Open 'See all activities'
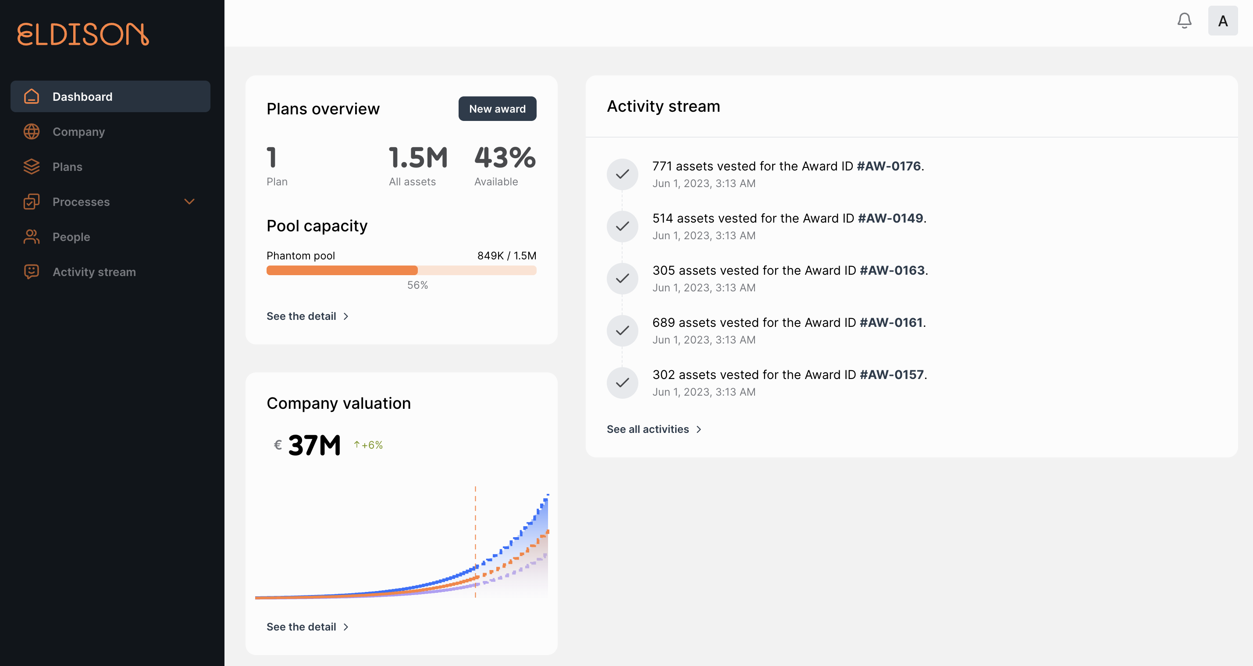This screenshot has width=1253, height=666. pyautogui.click(x=648, y=429)
